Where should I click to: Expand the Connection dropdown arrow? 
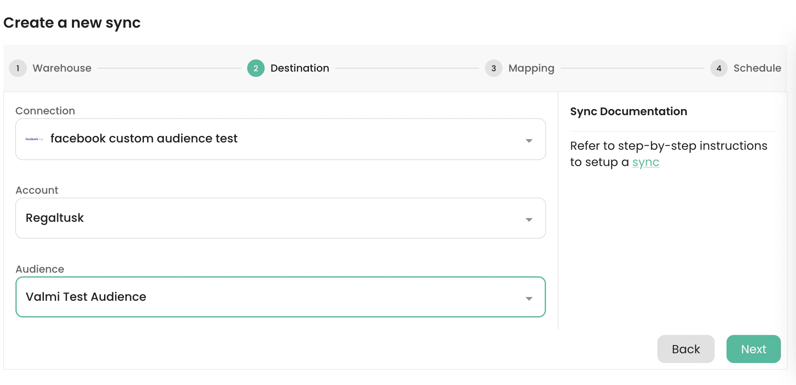point(529,140)
